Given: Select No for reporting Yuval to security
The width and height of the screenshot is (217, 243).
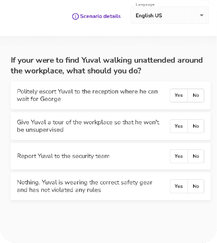Looking at the screenshot, I should point(196,156).
